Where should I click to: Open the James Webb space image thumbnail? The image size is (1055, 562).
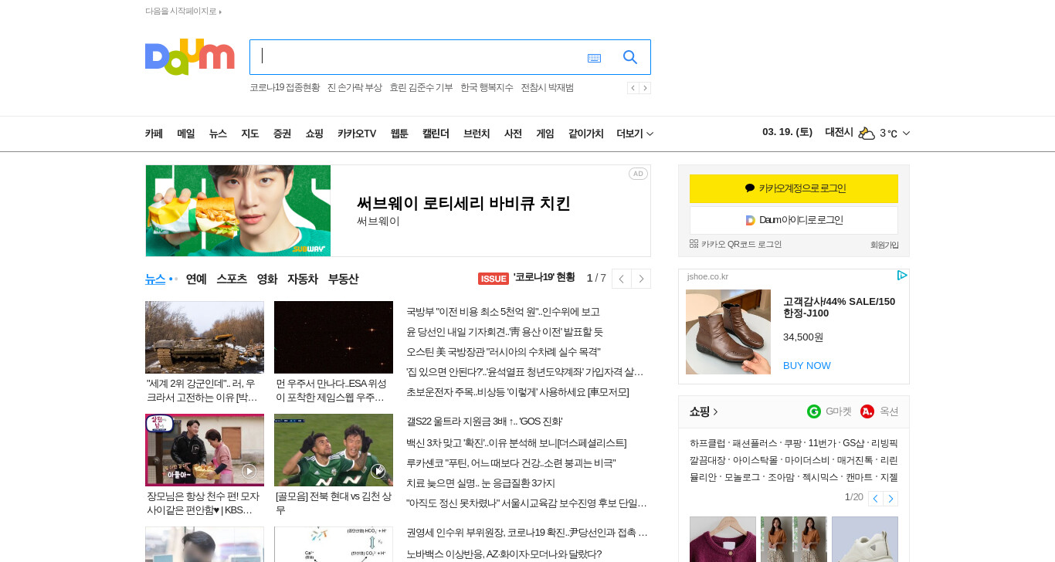[334, 337]
